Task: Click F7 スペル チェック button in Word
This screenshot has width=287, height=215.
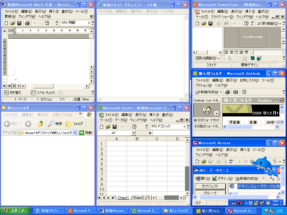Action: tap(44, 93)
